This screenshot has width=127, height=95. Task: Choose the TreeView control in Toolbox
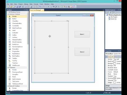(x=17, y=63)
